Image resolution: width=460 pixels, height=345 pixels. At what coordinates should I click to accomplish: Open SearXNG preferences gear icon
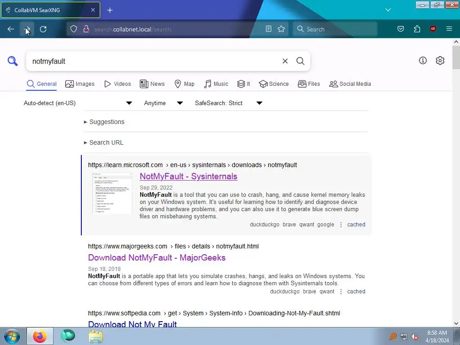440,61
